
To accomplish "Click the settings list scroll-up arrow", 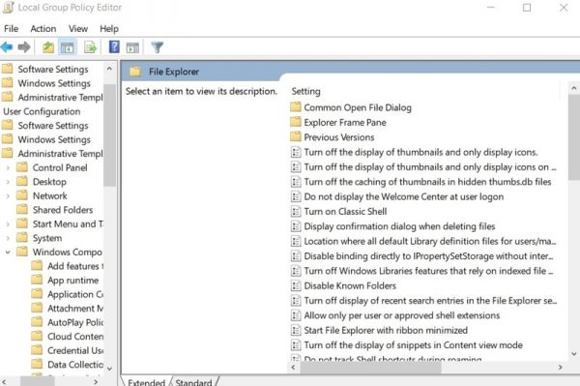I will click(x=573, y=88).
